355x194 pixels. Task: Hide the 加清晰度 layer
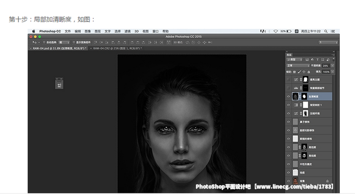pos(289,96)
